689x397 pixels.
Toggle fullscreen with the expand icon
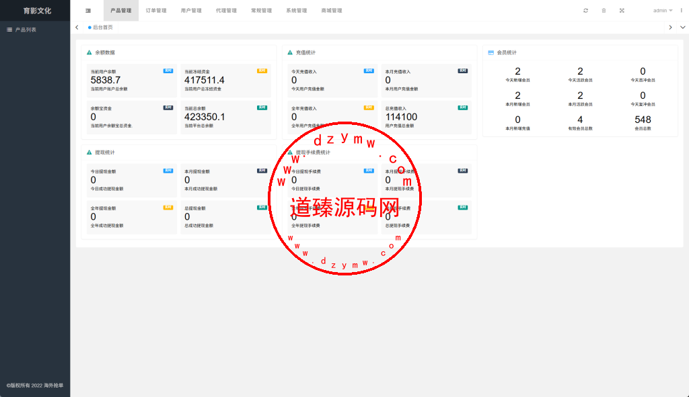(x=622, y=11)
